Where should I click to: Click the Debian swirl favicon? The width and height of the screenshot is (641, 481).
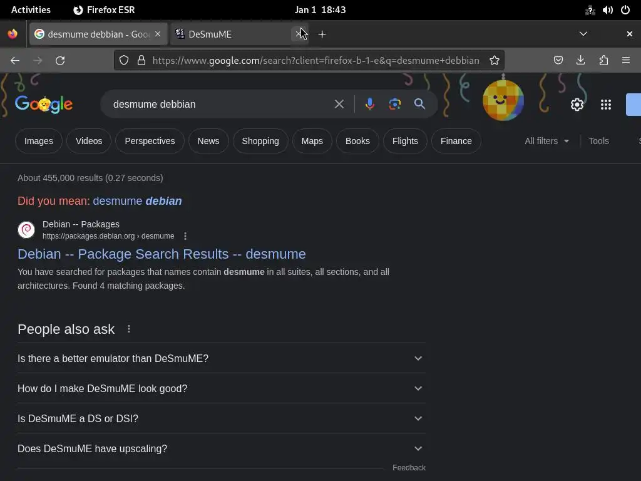[x=26, y=229]
